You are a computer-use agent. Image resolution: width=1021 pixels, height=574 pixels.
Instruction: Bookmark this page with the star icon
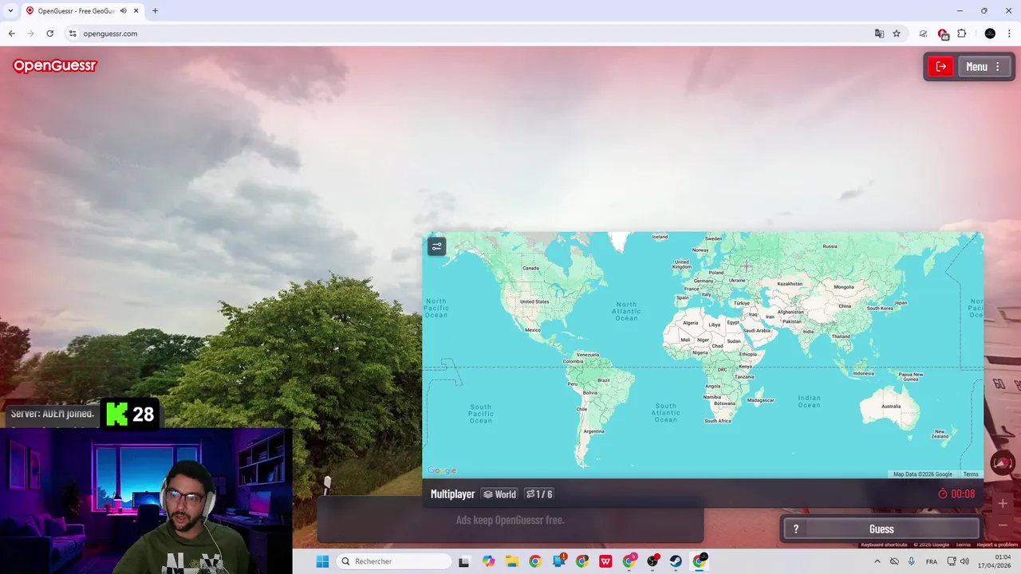point(897,33)
